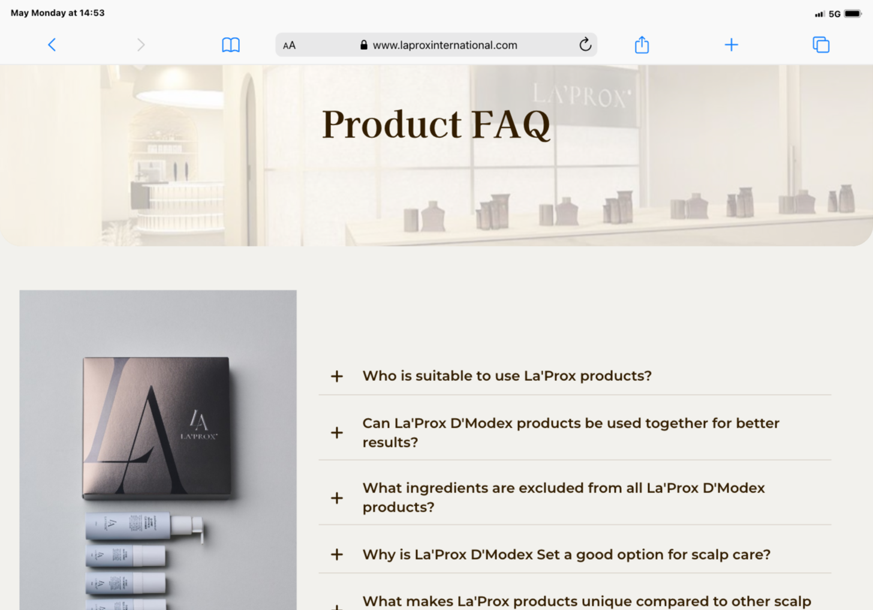
Task: Go back with Safari's back arrow
Action: pyautogui.click(x=52, y=45)
